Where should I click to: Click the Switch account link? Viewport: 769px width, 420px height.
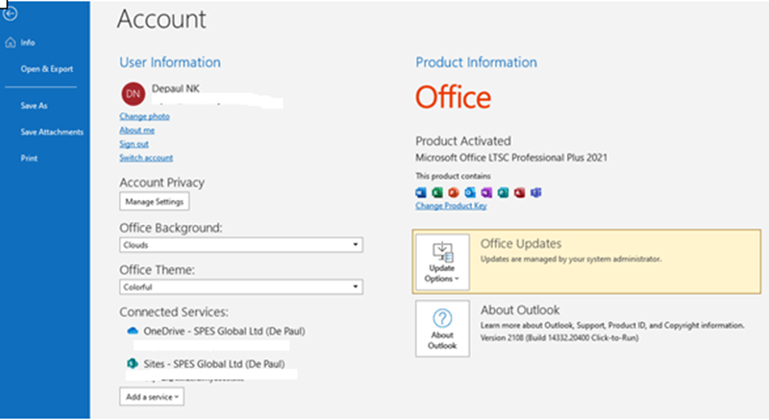pyautogui.click(x=146, y=157)
